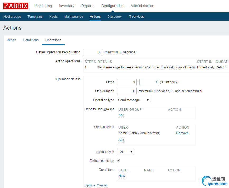The width and height of the screenshot is (229, 188).
Task: Click the Default duration value in operations row
Action: click(221, 67)
